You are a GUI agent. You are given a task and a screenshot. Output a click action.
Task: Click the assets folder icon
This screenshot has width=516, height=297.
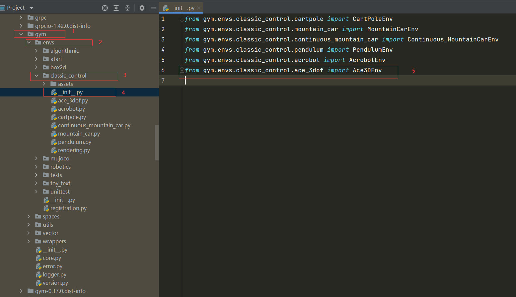[53, 84]
